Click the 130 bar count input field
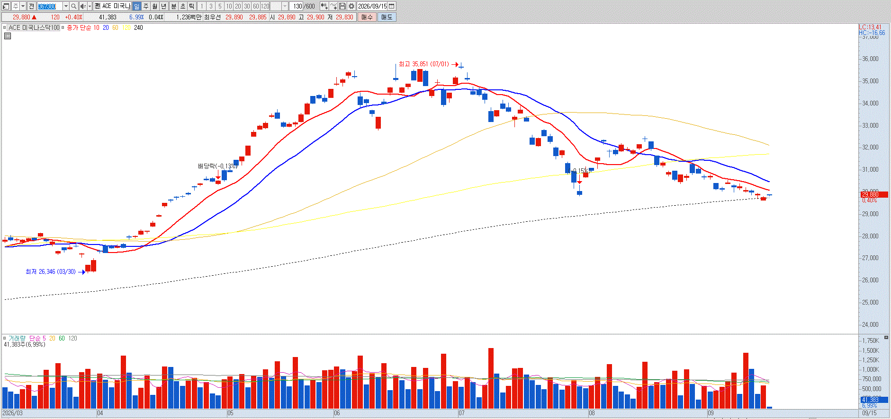891x419 pixels. click(297, 6)
